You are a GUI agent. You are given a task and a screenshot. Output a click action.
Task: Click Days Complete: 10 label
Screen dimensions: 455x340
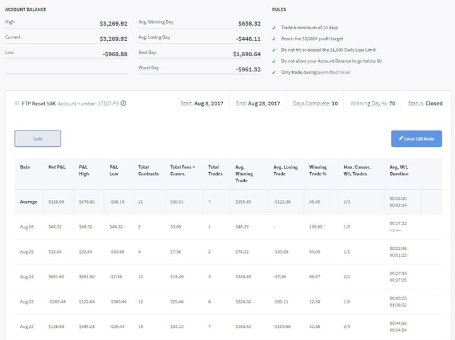click(x=315, y=103)
